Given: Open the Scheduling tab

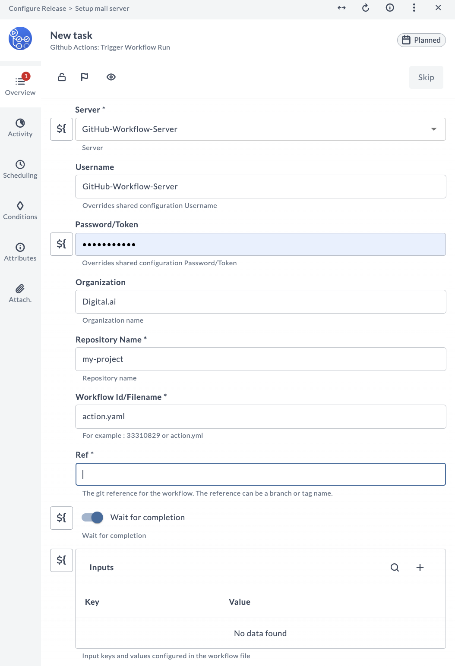Looking at the screenshot, I should (x=20, y=169).
